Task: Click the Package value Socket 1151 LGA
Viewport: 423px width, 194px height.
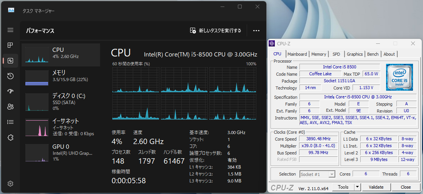Action: tap(339, 81)
